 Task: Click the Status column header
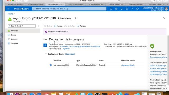101,60
